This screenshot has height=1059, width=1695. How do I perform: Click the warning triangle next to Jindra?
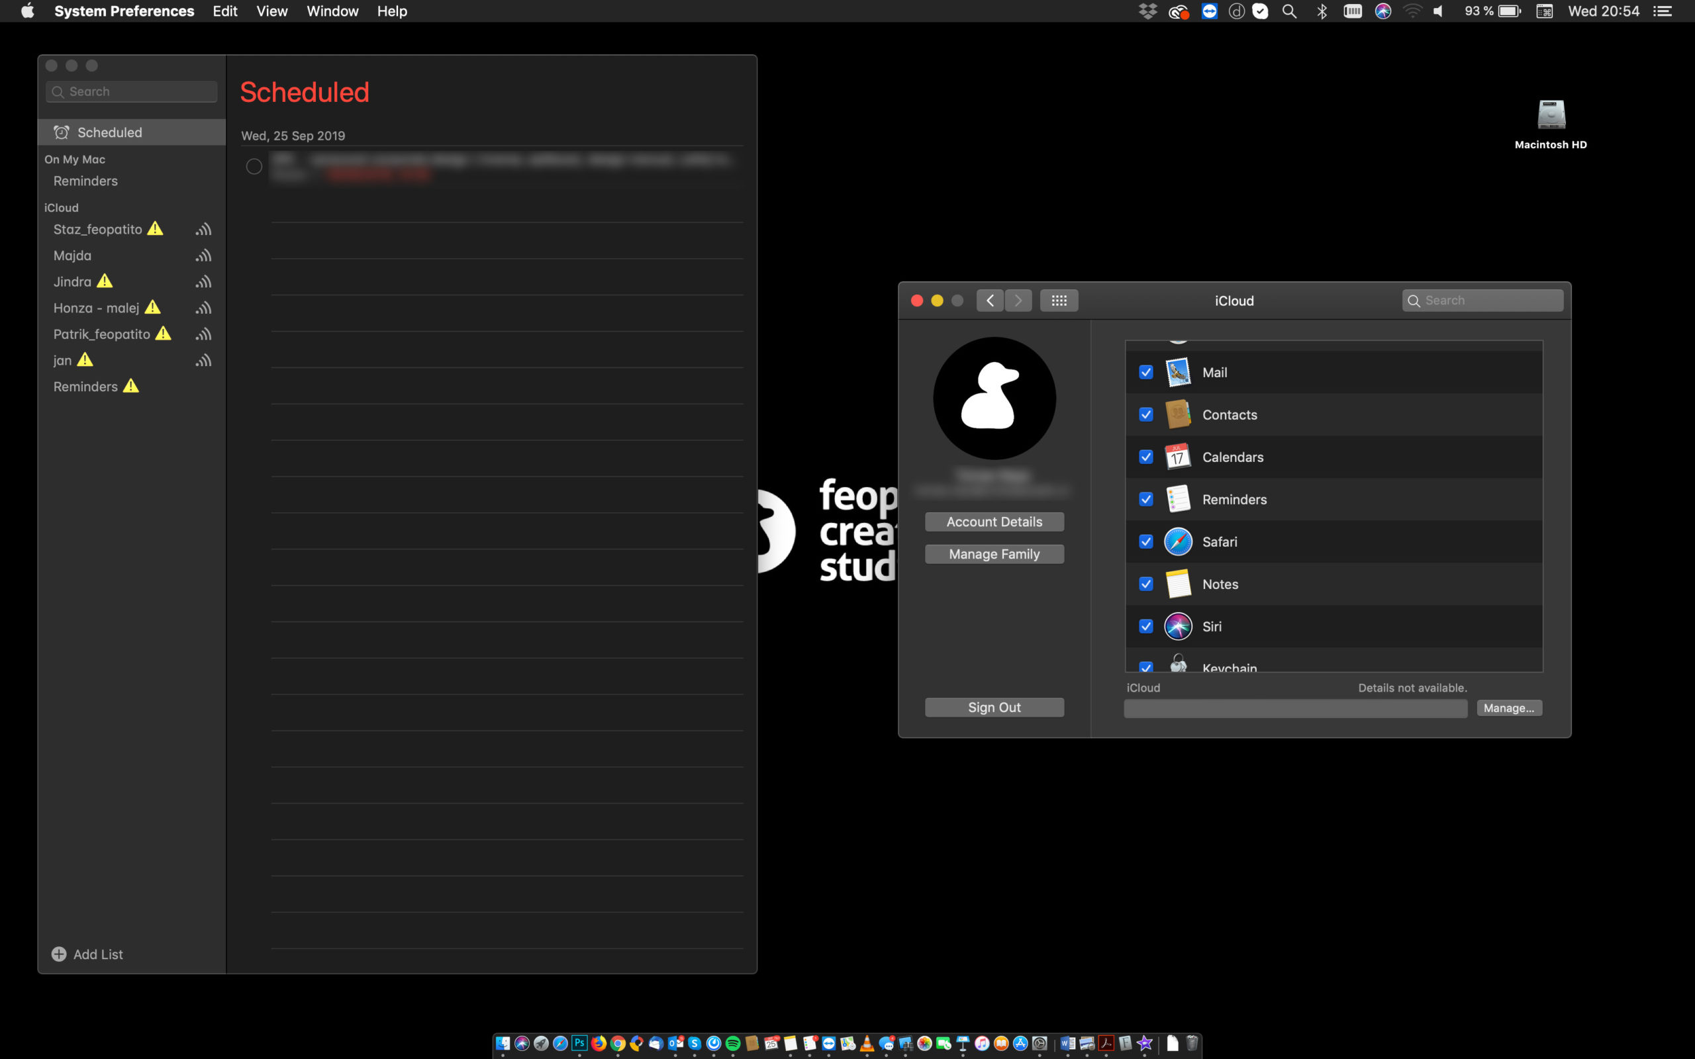pyautogui.click(x=105, y=281)
